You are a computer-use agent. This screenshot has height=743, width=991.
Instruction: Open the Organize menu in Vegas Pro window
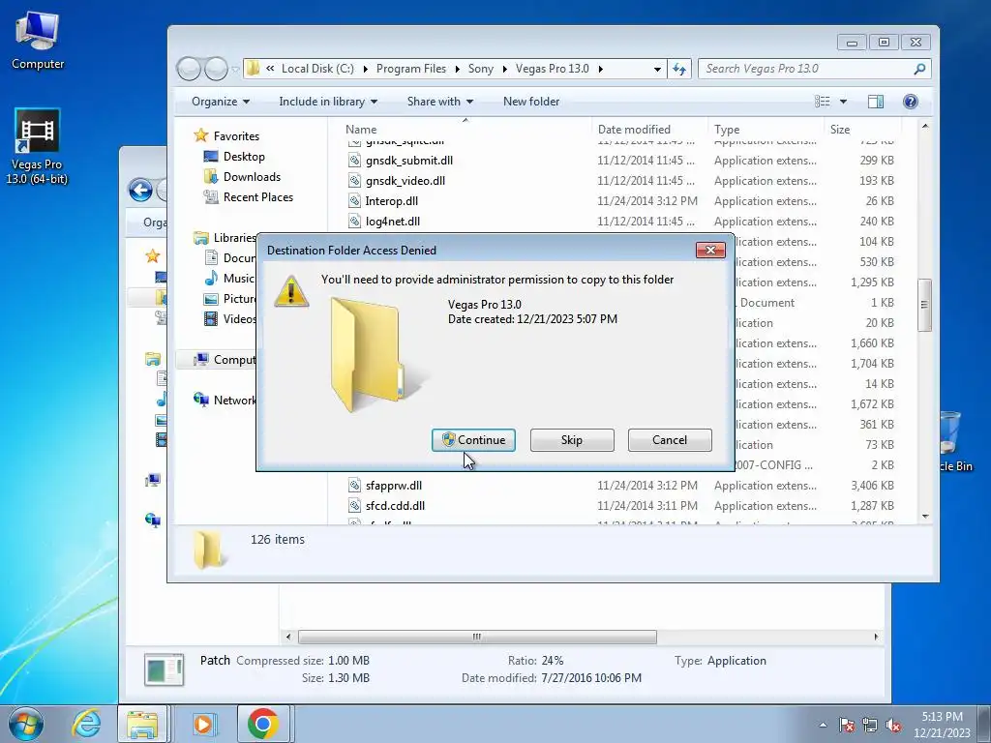tap(221, 101)
